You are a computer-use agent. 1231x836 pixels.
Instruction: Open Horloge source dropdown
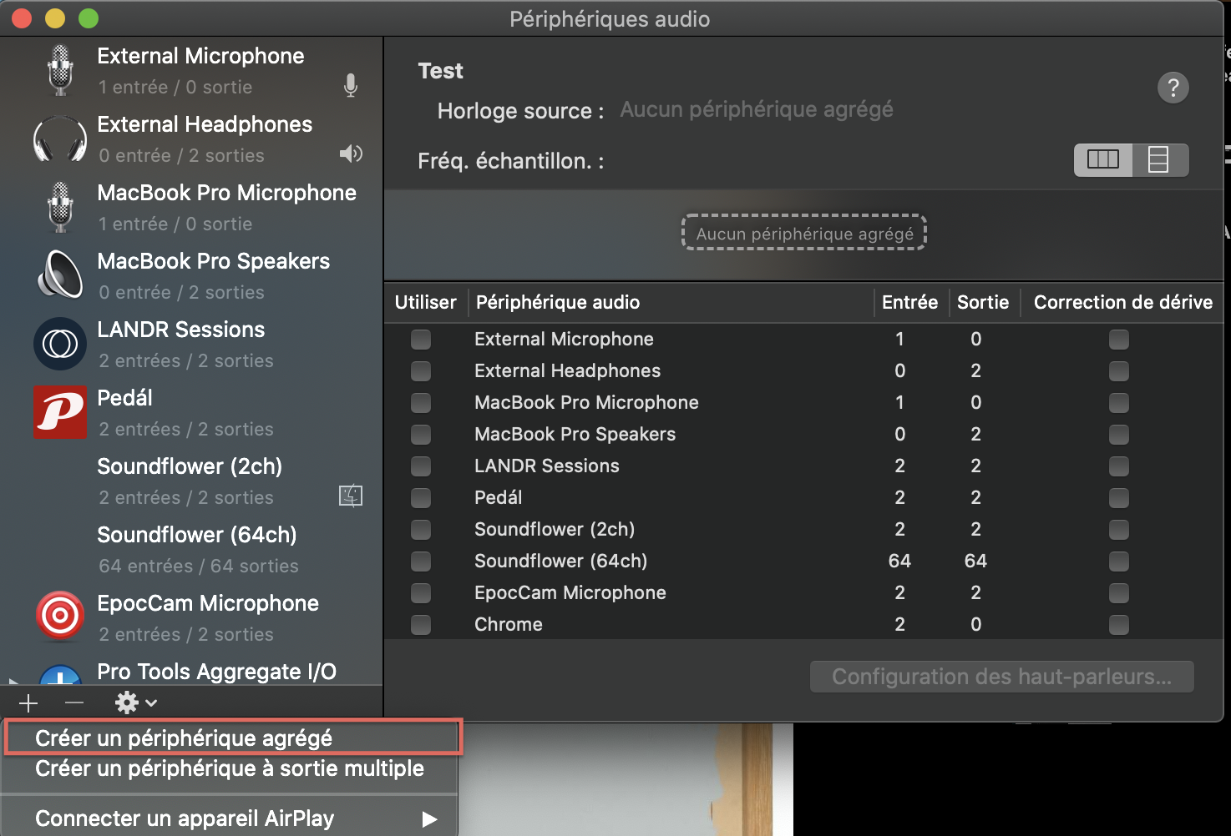click(x=757, y=109)
